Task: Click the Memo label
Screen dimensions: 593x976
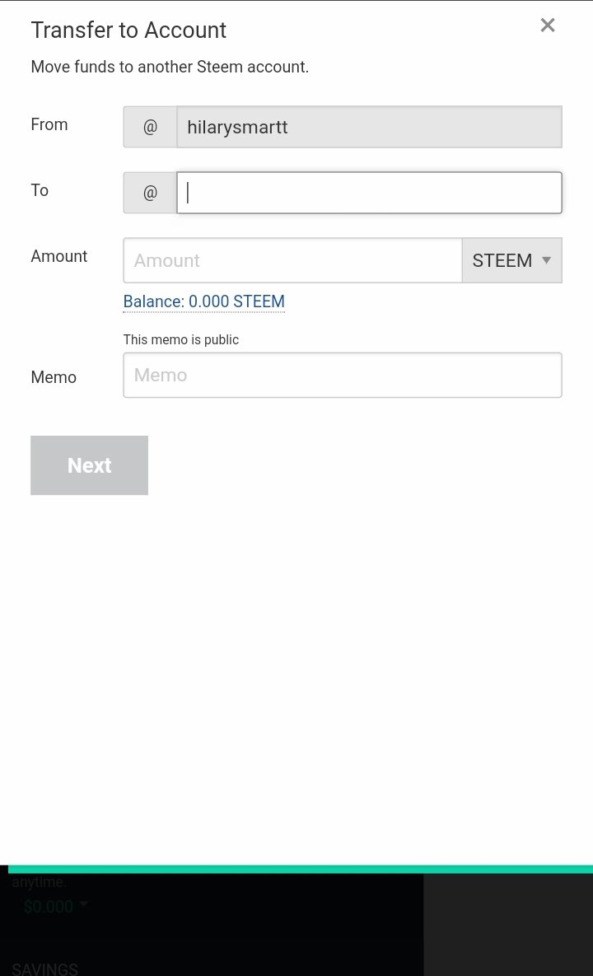Action: (x=54, y=377)
